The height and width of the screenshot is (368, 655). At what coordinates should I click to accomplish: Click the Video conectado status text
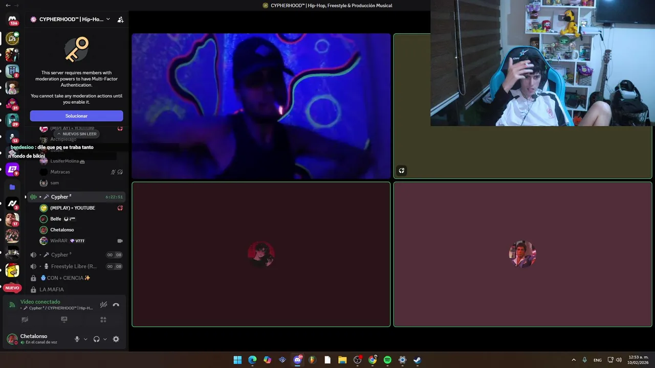40,302
